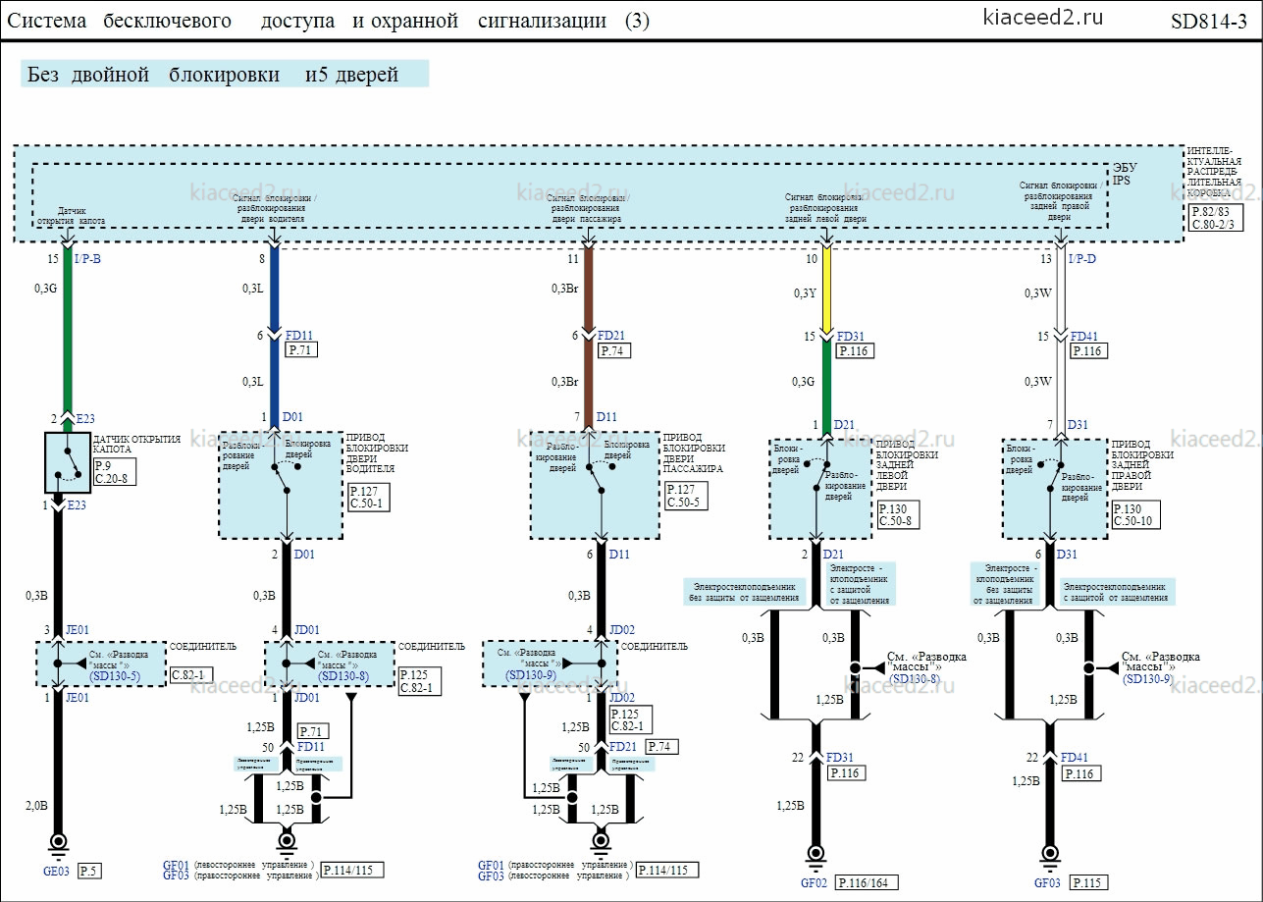Click the brown 0,3Br wire below pin 11

(x=589, y=290)
